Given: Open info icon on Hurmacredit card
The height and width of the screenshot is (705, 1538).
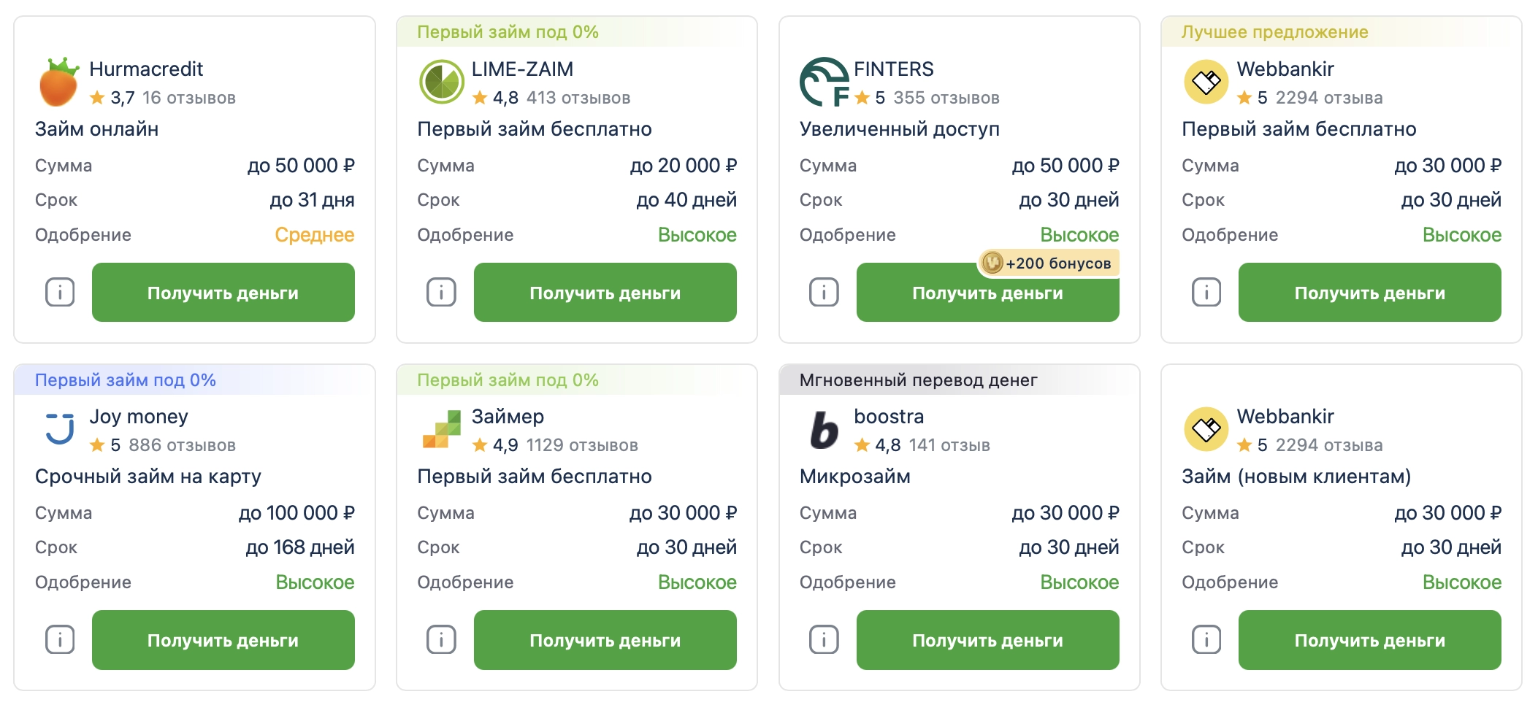Looking at the screenshot, I should pos(60,293).
